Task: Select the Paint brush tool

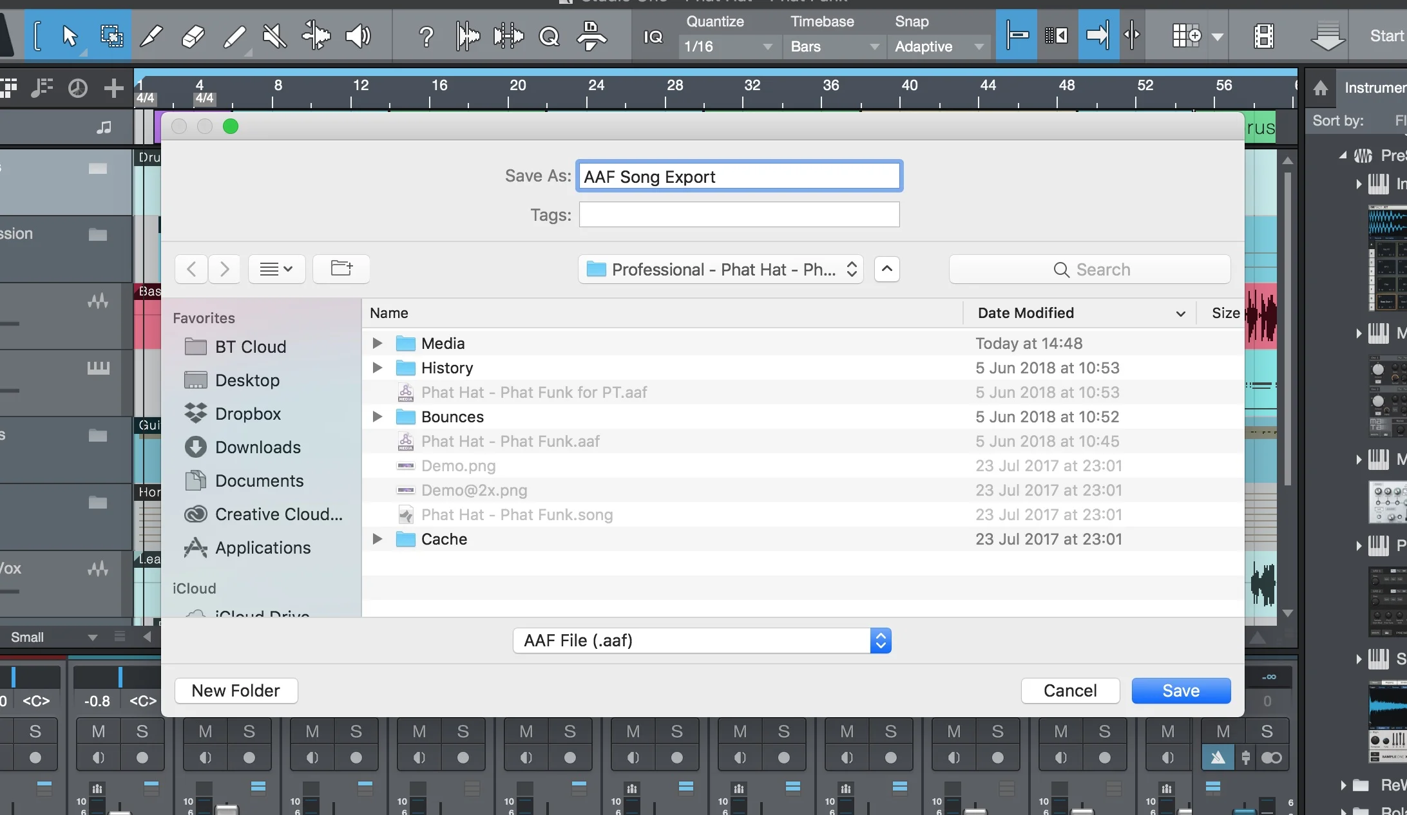Action: [x=235, y=36]
